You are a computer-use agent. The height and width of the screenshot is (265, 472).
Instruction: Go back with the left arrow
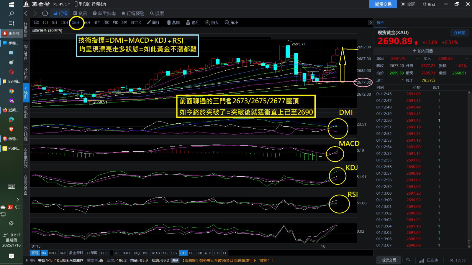click(26, 13)
